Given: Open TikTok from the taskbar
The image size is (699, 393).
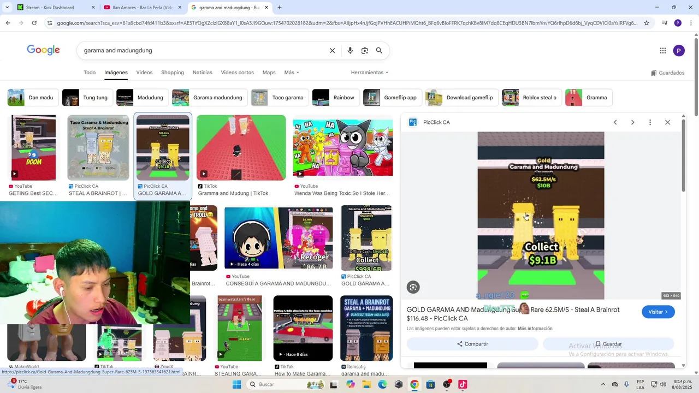Looking at the screenshot, I should tap(463, 384).
